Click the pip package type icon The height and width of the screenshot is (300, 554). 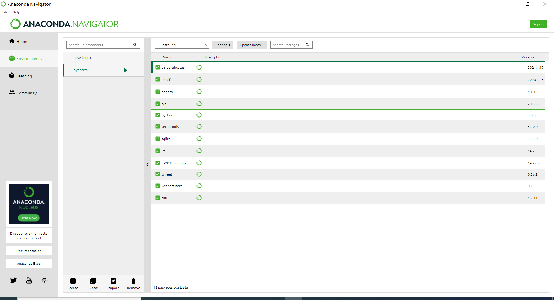click(x=199, y=104)
